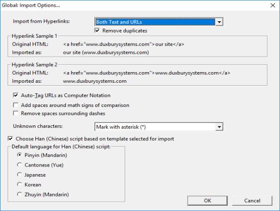Click the 'Mark with asterisk (*)' combo box

[x=159, y=127]
